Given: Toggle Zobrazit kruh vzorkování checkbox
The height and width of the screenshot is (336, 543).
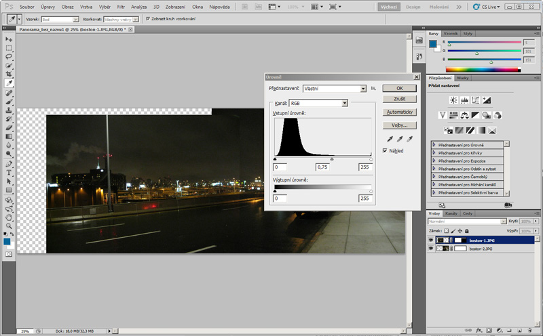Looking at the screenshot, I should tap(149, 19).
